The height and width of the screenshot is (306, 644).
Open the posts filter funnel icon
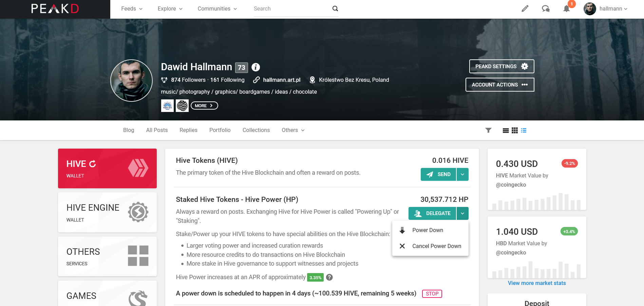pos(488,130)
